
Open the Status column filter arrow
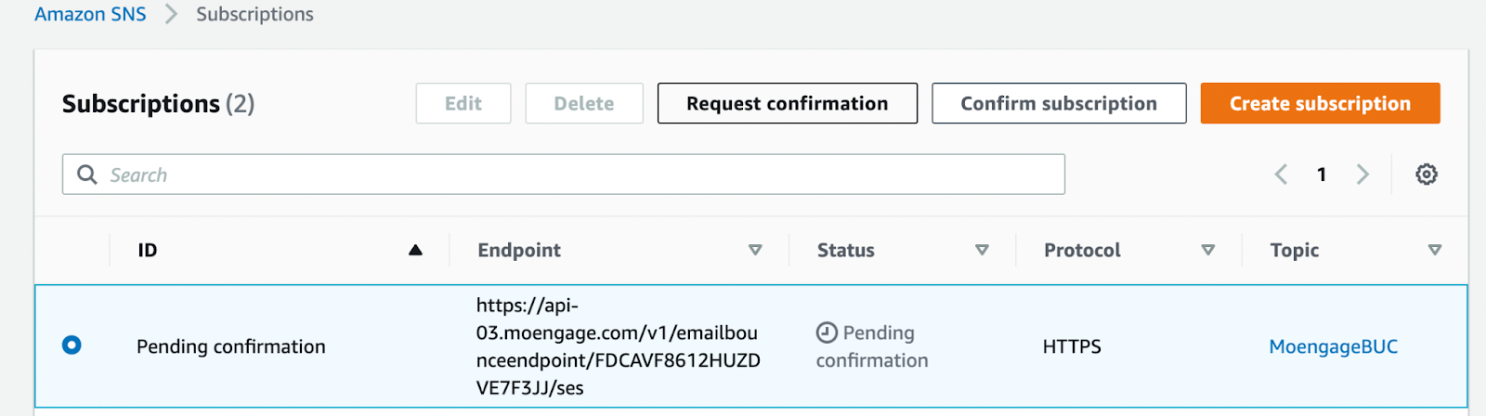coord(982,250)
